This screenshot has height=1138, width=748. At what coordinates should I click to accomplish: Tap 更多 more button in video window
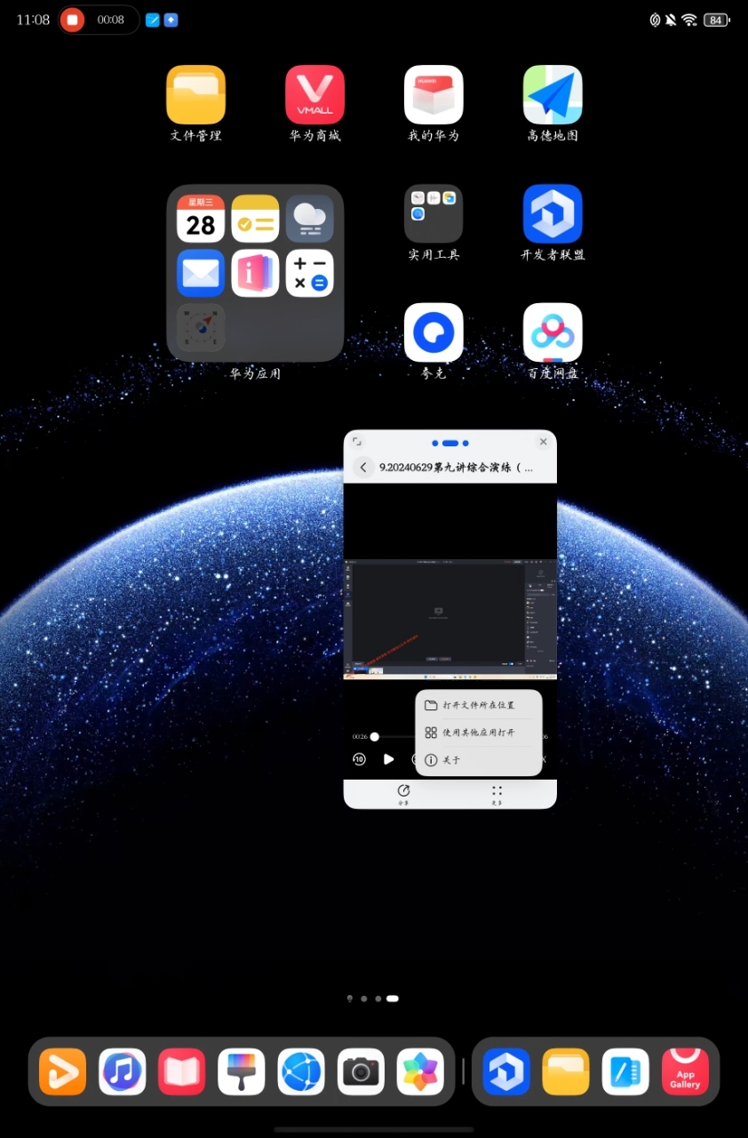point(497,794)
